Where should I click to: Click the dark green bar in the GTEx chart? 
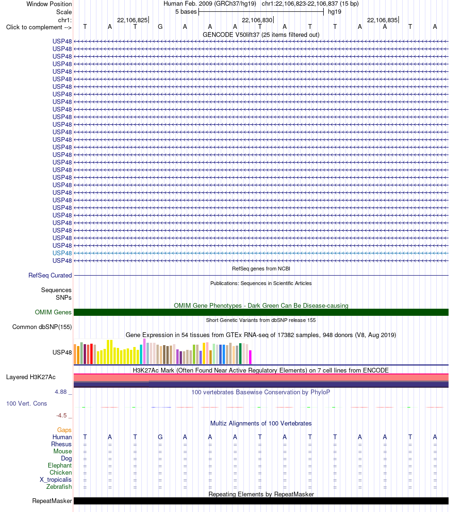coord(241,354)
